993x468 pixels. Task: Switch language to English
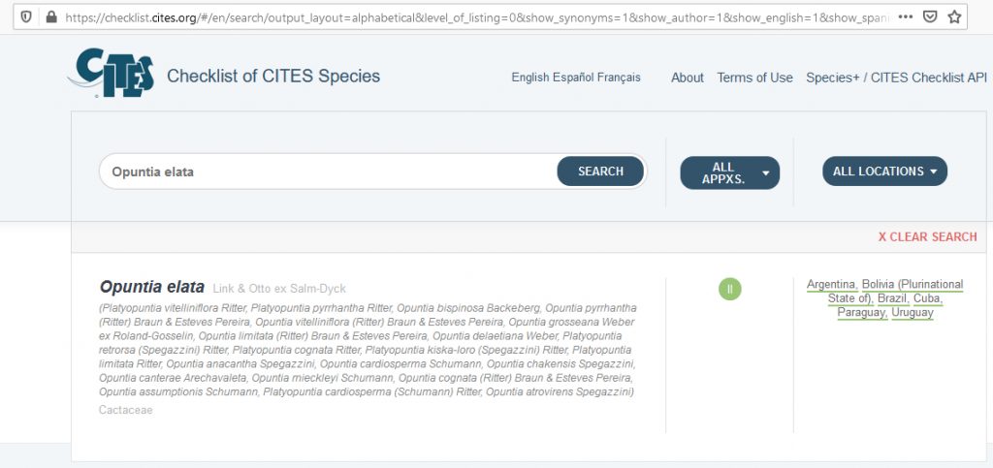[530, 78]
